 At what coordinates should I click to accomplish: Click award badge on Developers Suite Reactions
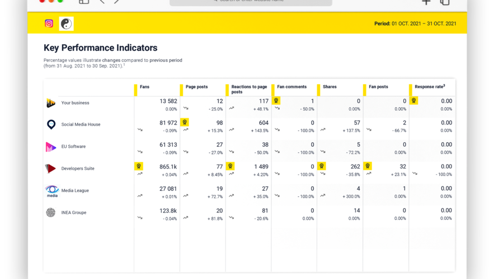[x=231, y=166]
